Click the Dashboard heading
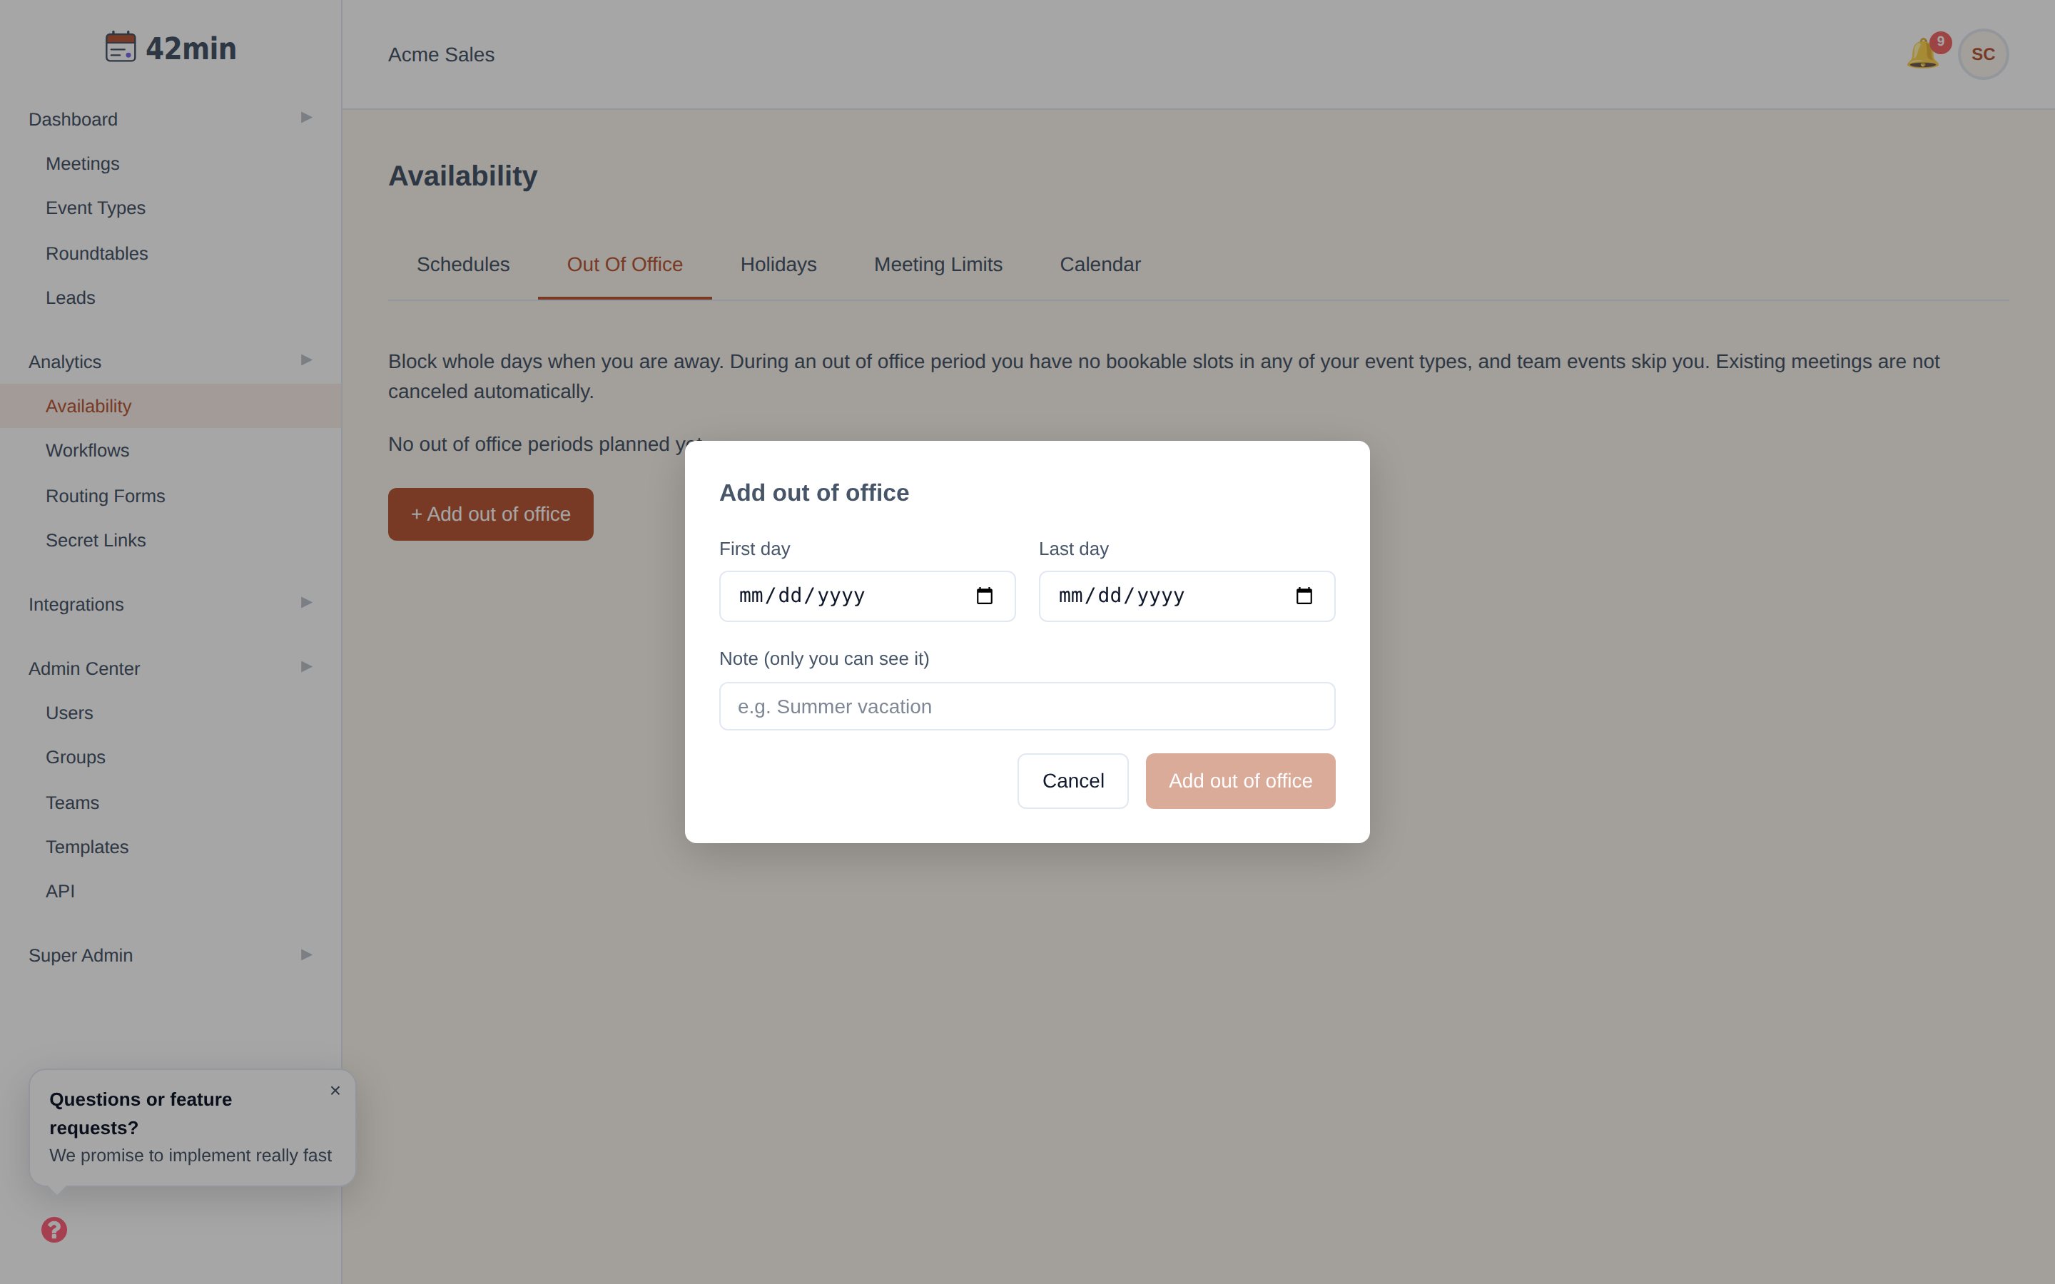2055x1284 pixels. click(73, 120)
